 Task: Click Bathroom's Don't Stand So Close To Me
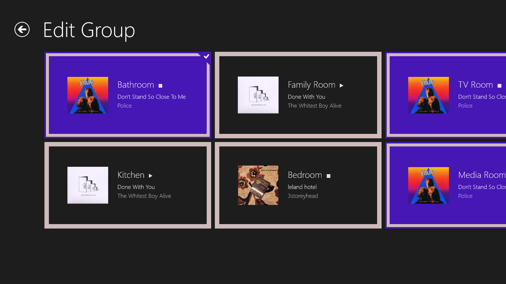[x=152, y=97]
